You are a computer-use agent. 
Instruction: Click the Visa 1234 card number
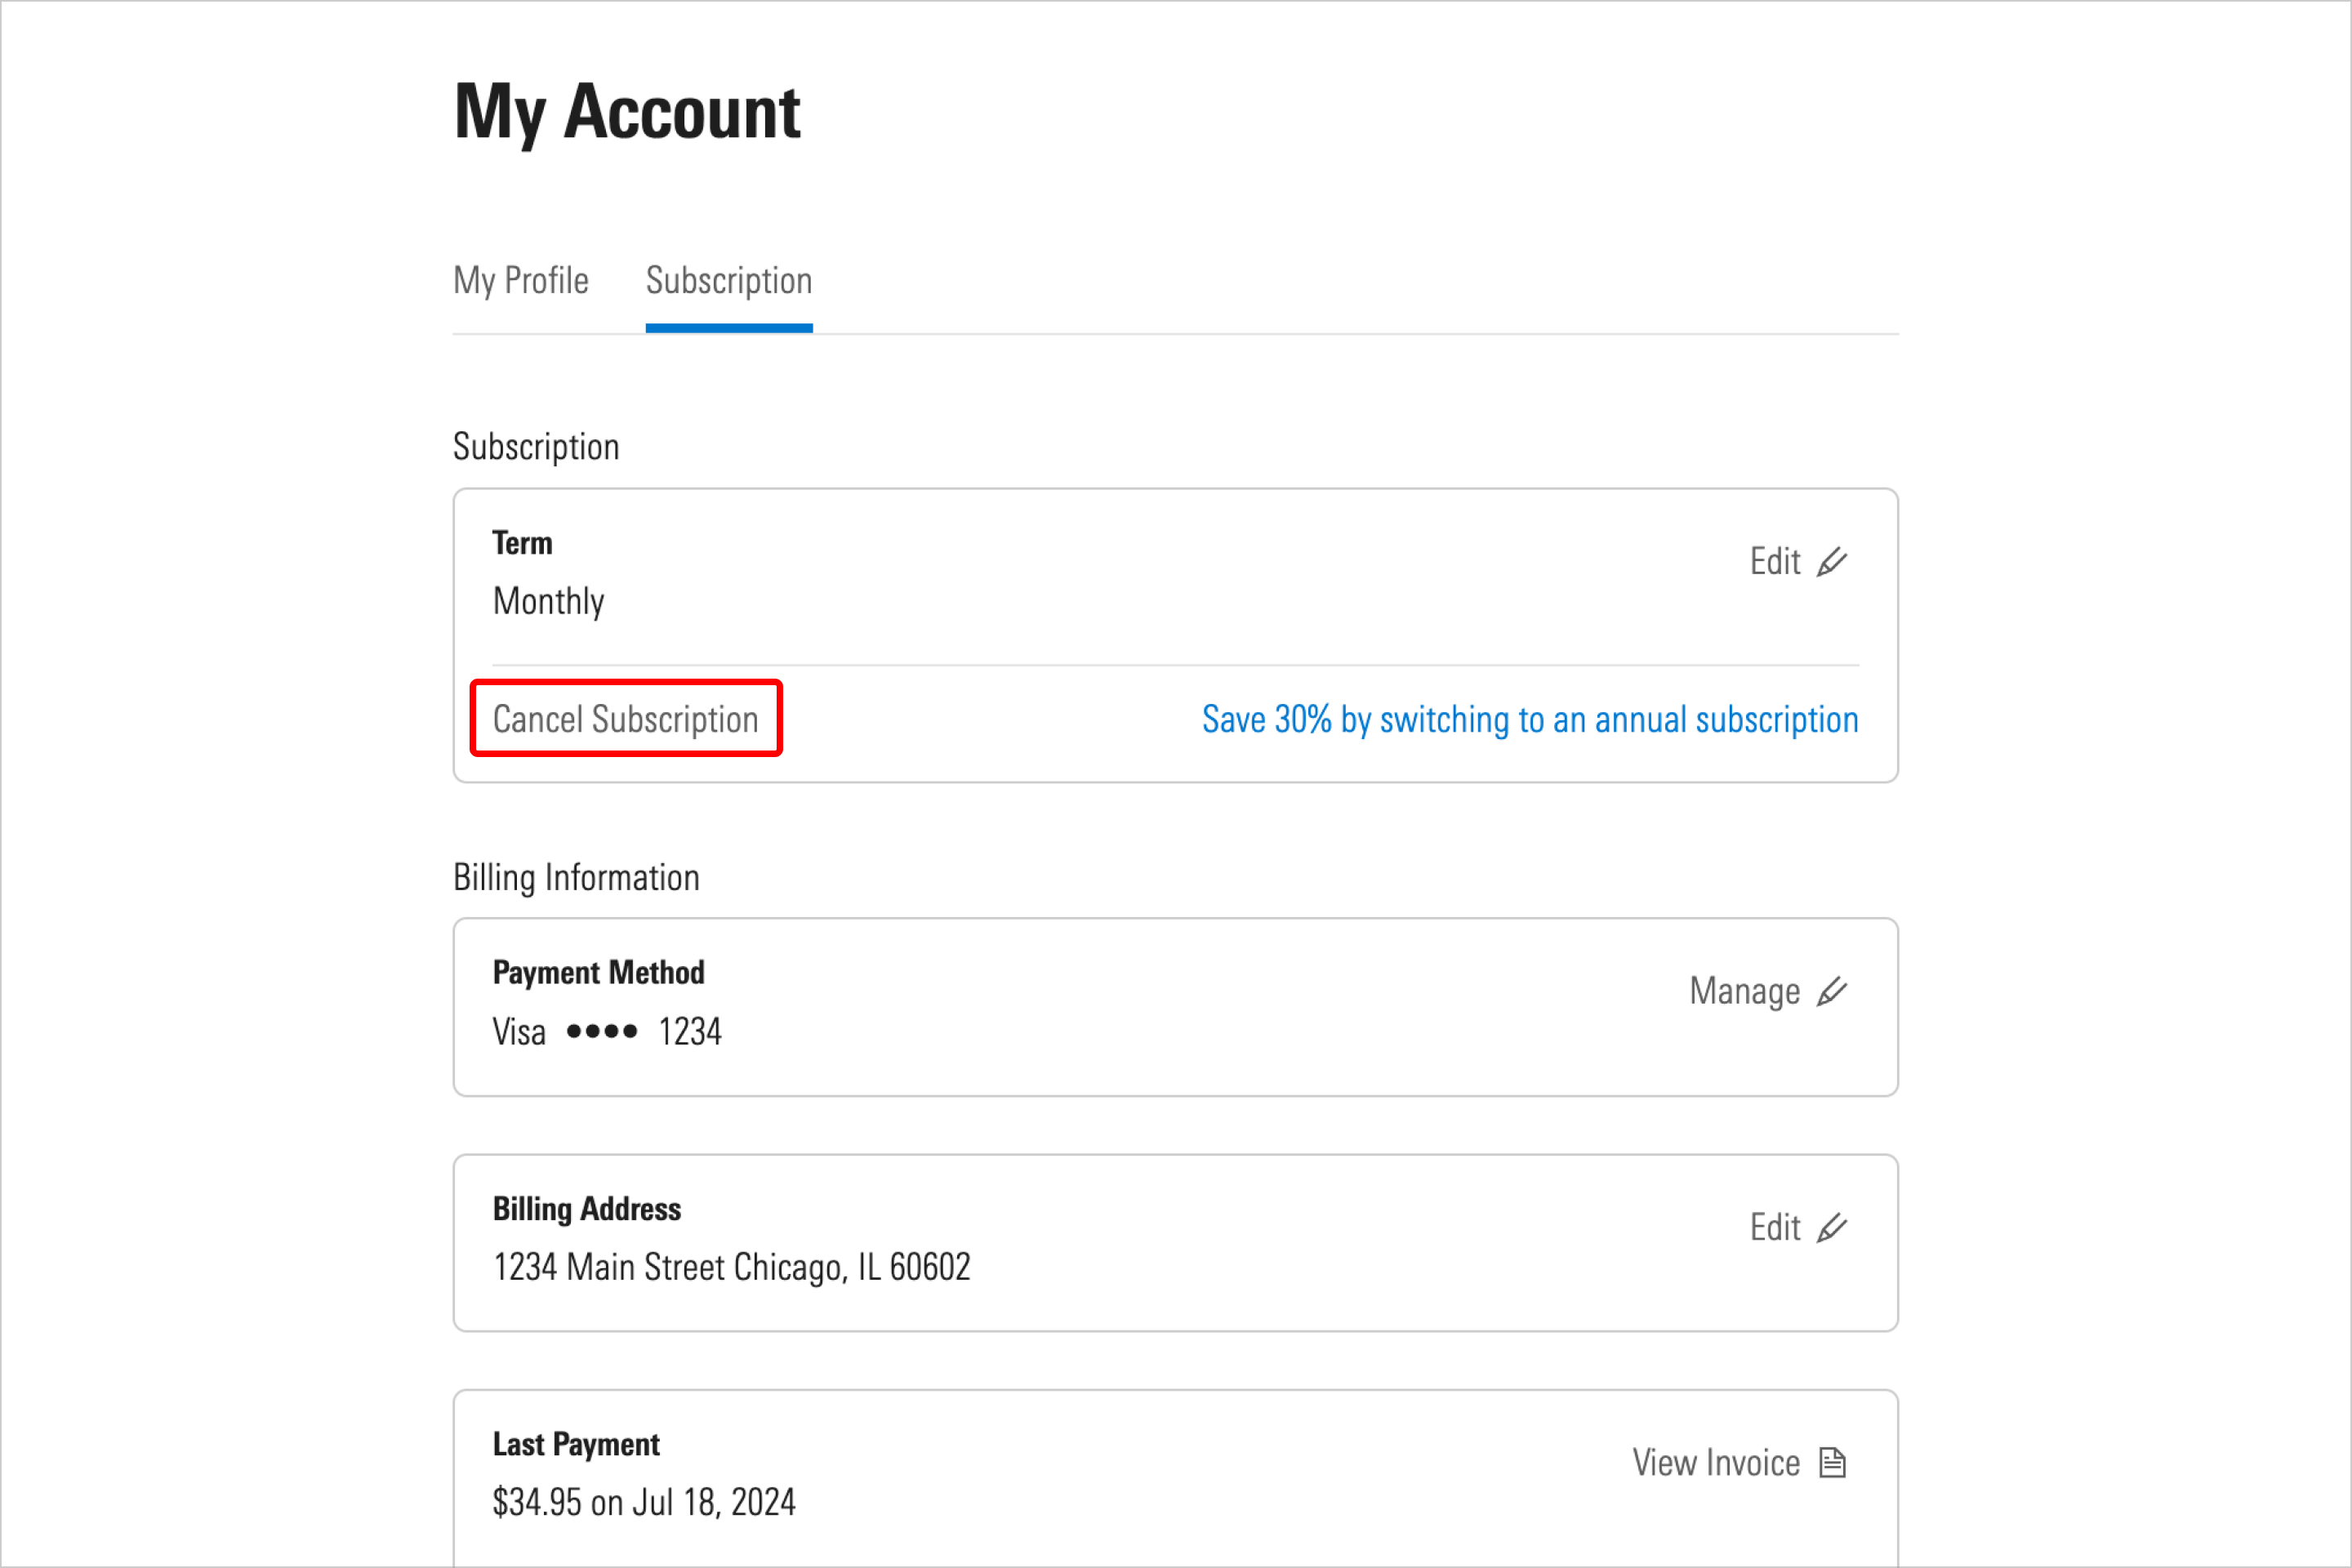click(x=607, y=1032)
